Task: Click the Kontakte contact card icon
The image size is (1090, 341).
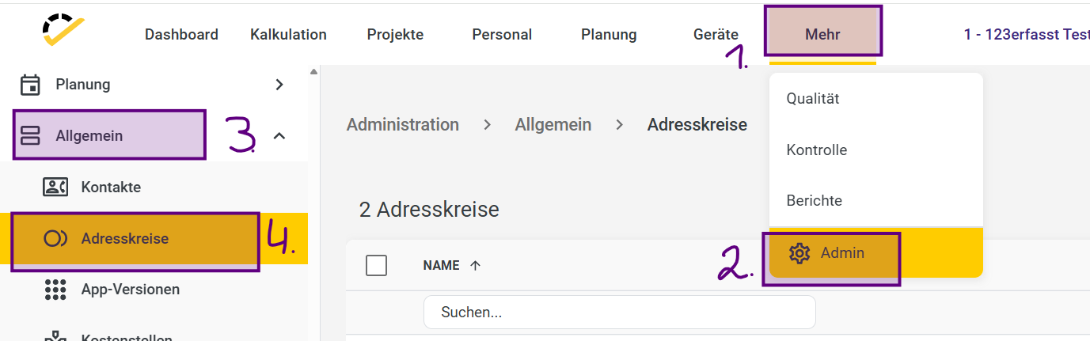Action: (x=55, y=188)
